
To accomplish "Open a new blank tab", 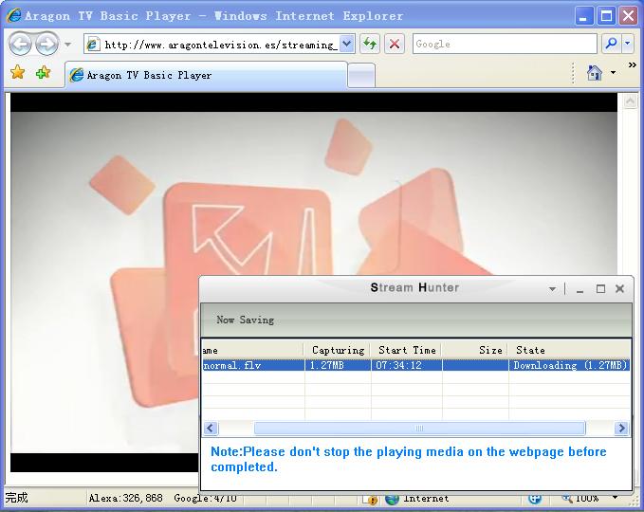I will tap(361, 76).
